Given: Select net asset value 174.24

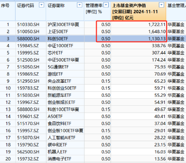Looking at the screenshot, I should coord(159,60).
